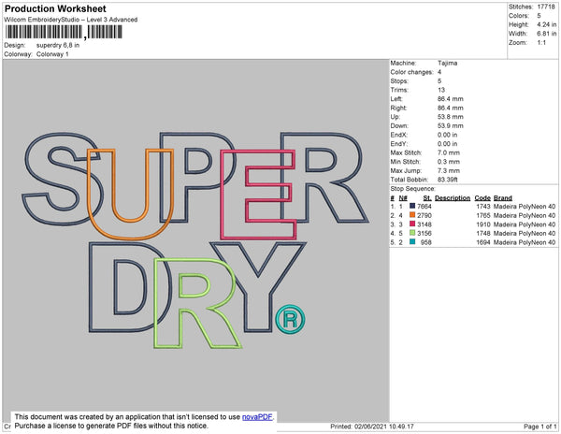Click the Max Jump value 7.3 mm
This screenshot has width=561, height=434.
tap(449, 170)
